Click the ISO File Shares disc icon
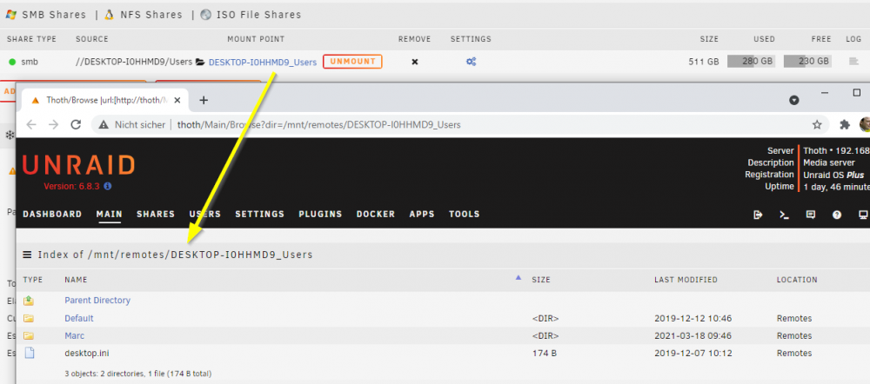Viewport: 870px width, 384px height. [x=206, y=15]
